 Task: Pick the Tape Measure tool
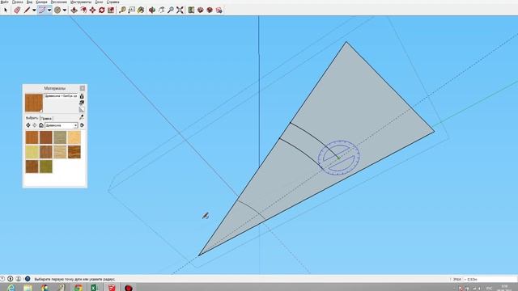tap(122, 10)
